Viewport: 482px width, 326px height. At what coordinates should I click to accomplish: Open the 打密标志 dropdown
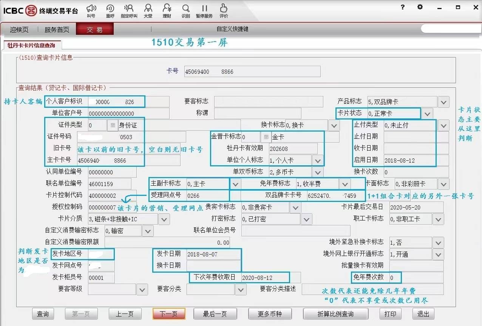tap(307, 219)
